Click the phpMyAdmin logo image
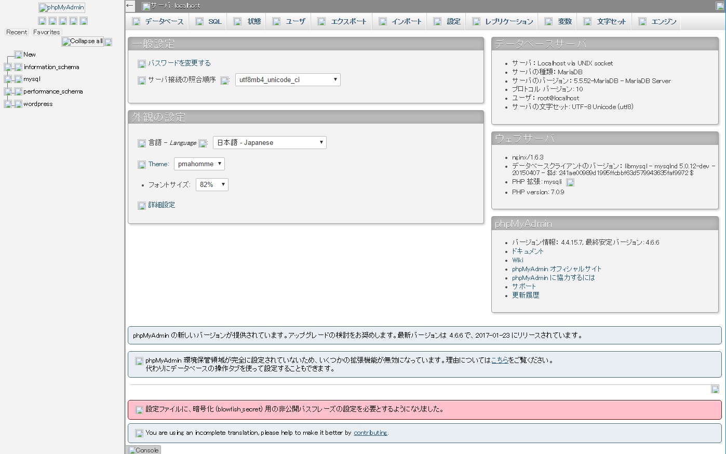Screen dimensions: 726x454 (61, 8)
